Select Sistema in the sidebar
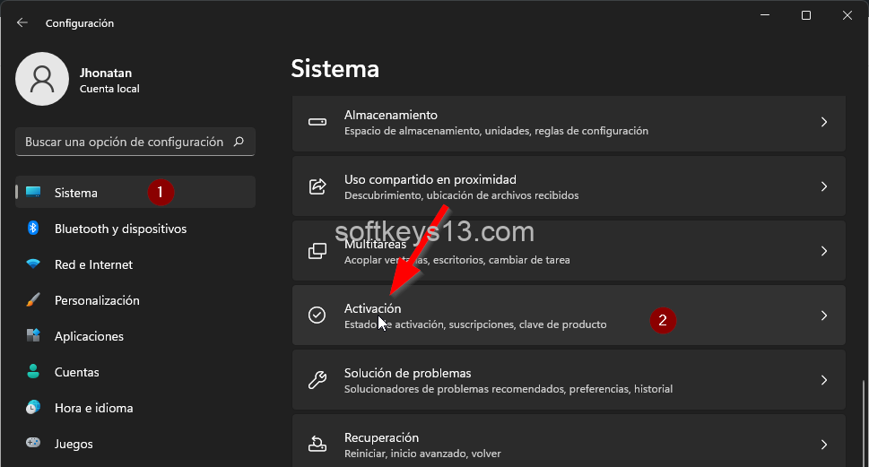Screen dimensions: 869x467 76,193
